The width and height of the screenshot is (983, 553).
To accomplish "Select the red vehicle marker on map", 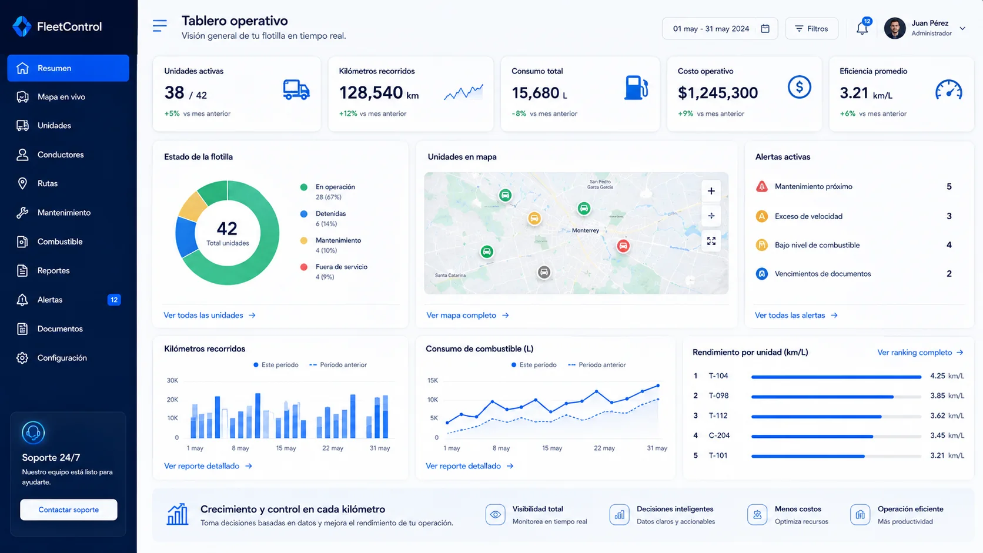I will coord(623,246).
